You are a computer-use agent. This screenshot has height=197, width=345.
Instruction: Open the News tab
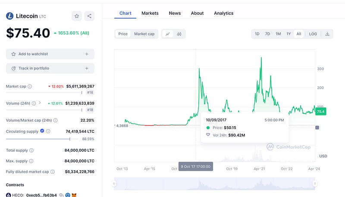[175, 13]
